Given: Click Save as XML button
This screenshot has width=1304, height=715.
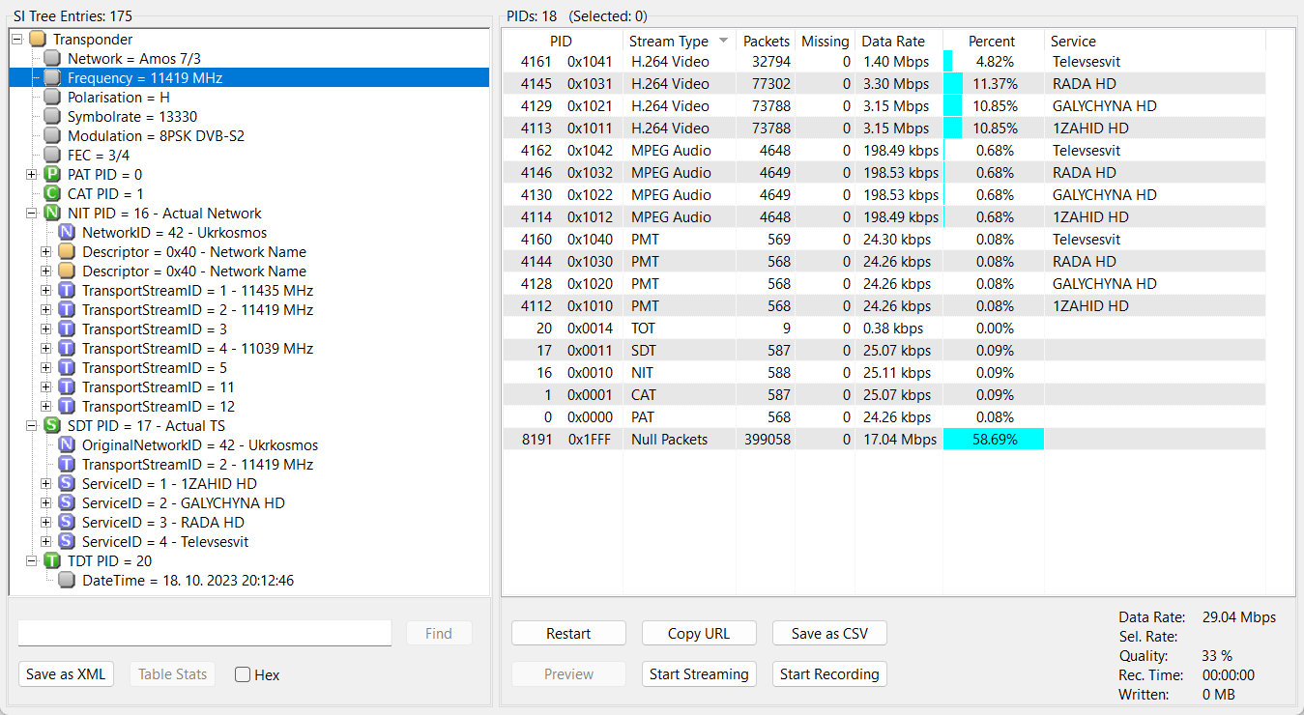Looking at the screenshot, I should [x=67, y=674].
